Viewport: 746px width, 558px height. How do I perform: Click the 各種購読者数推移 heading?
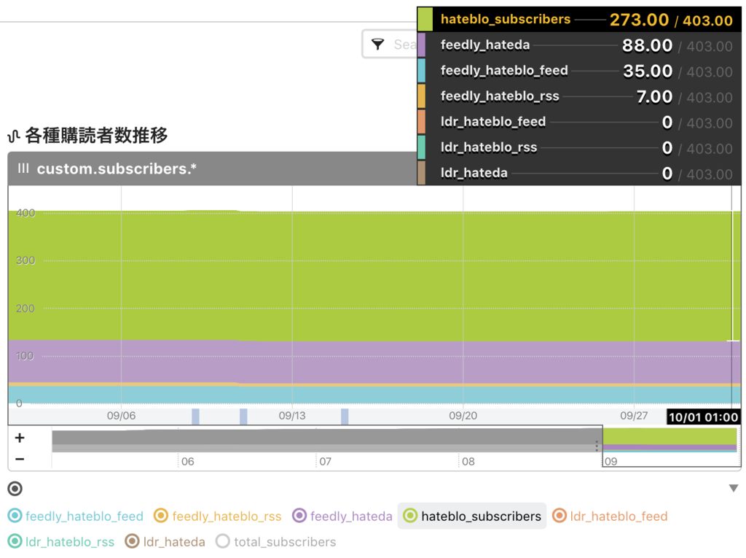coord(96,136)
